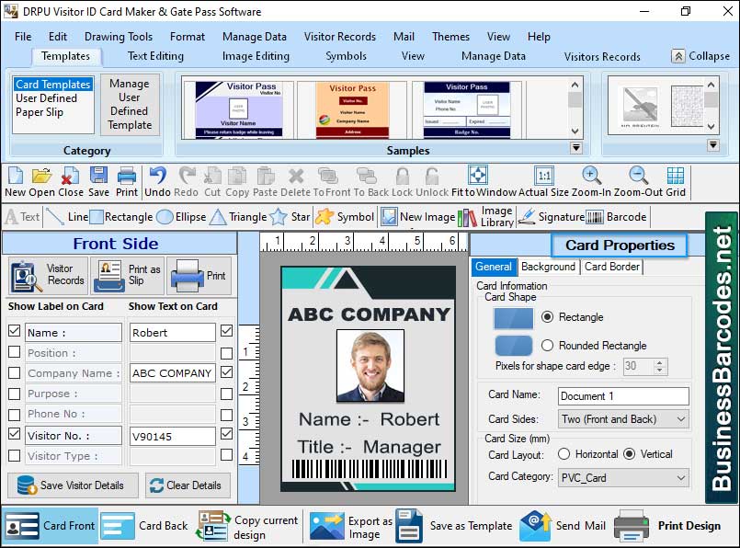
Task: Click the Card Name input field
Action: 623,396
